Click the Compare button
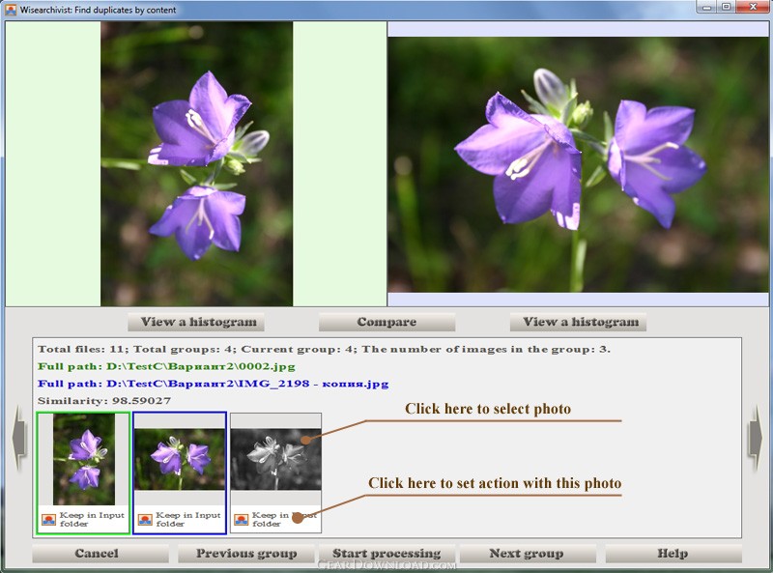The height and width of the screenshot is (573, 773). tap(386, 322)
